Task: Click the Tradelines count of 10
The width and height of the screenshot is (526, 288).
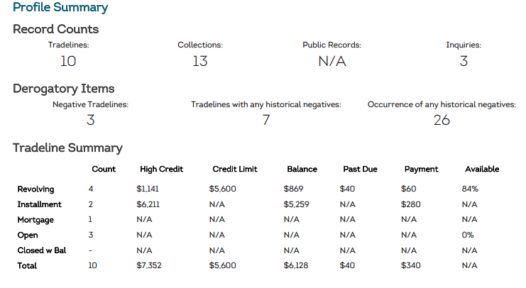Action: pyautogui.click(x=68, y=61)
